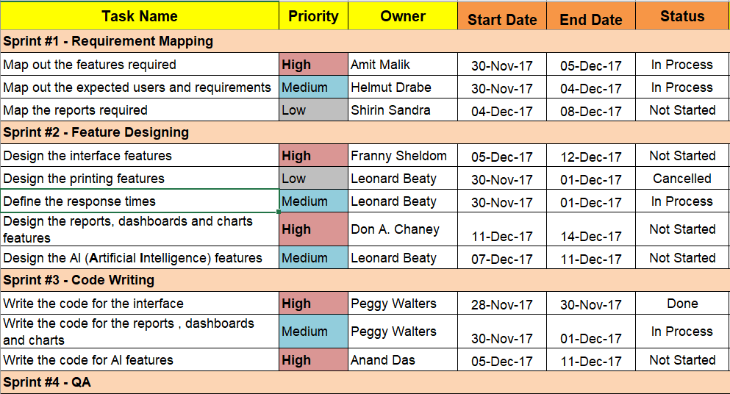The width and height of the screenshot is (730, 394).
Task: Click the End Date column header
Action: pyautogui.click(x=591, y=20)
